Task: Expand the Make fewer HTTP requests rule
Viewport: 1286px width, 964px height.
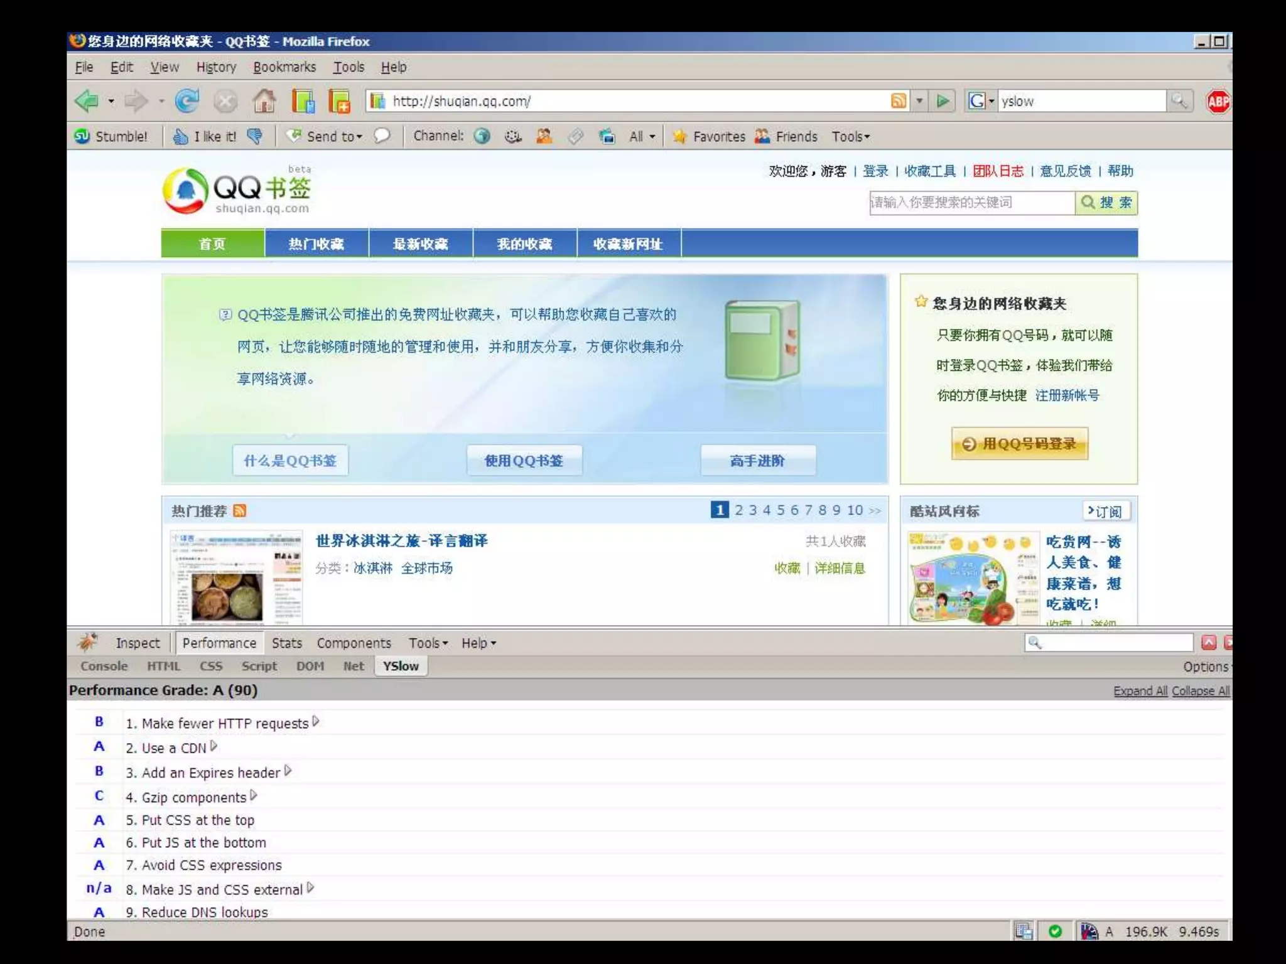Action: [x=316, y=722]
